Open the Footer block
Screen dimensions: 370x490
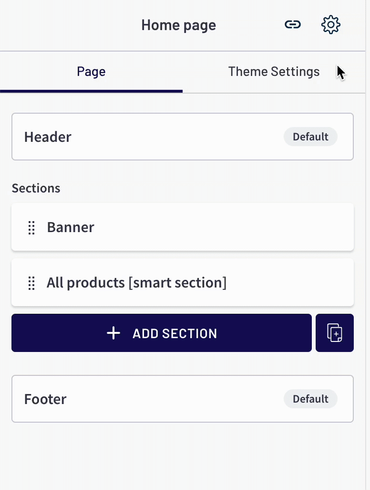[183, 399]
